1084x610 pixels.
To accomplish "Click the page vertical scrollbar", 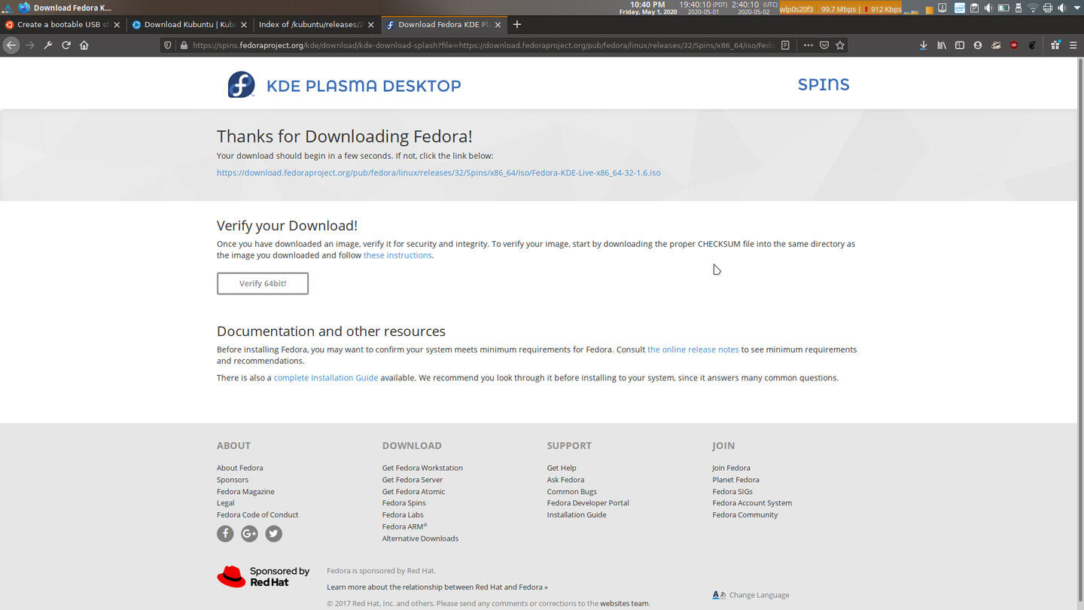I will point(1080,333).
